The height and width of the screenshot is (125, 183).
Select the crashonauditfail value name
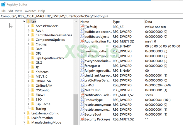96,51
